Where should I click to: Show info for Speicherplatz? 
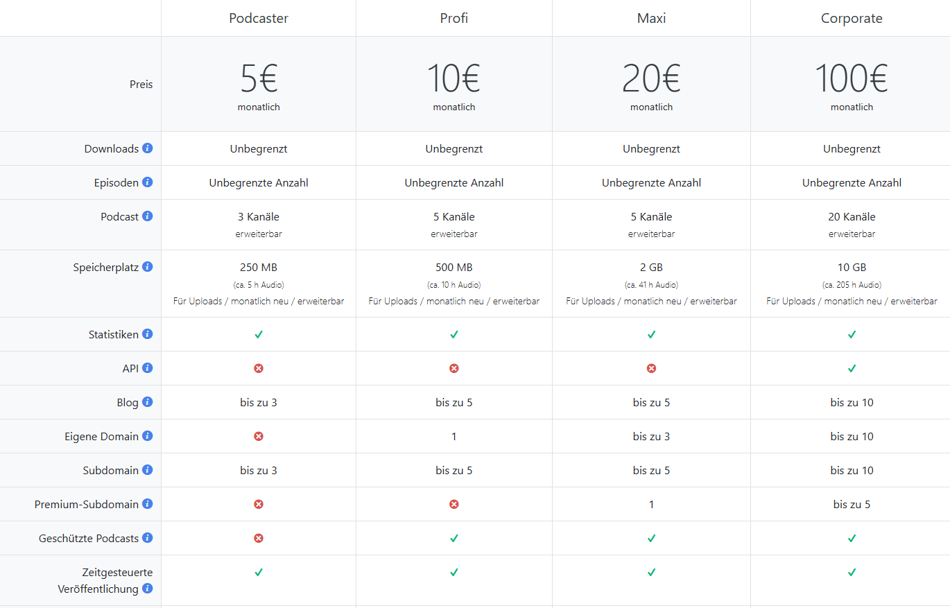click(x=148, y=267)
